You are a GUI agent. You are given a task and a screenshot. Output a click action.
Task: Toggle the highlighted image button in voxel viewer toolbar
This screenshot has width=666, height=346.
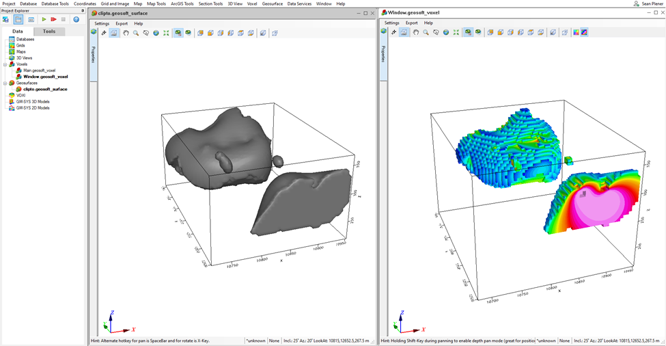[x=404, y=32]
